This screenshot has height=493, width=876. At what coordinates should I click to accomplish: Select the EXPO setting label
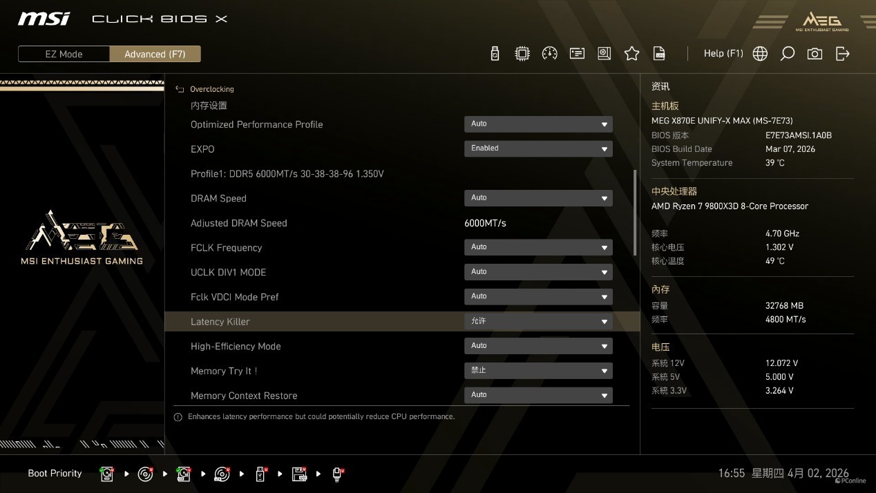click(202, 149)
